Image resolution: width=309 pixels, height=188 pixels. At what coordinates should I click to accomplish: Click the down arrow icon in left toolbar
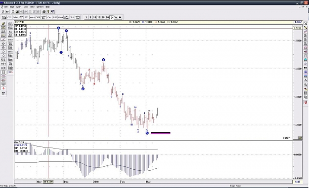[3, 48]
